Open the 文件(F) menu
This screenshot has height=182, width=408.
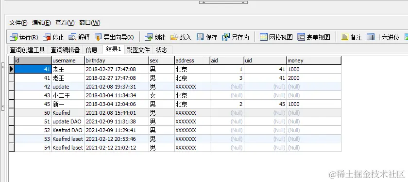click(x=18, y=23)
